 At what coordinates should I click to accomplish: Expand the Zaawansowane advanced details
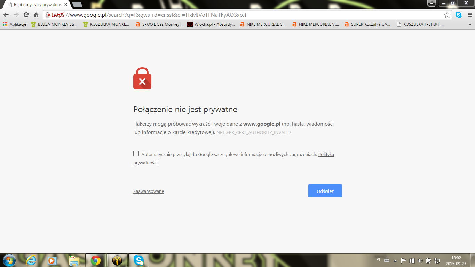pyautogui.click(x=149, y=191)
